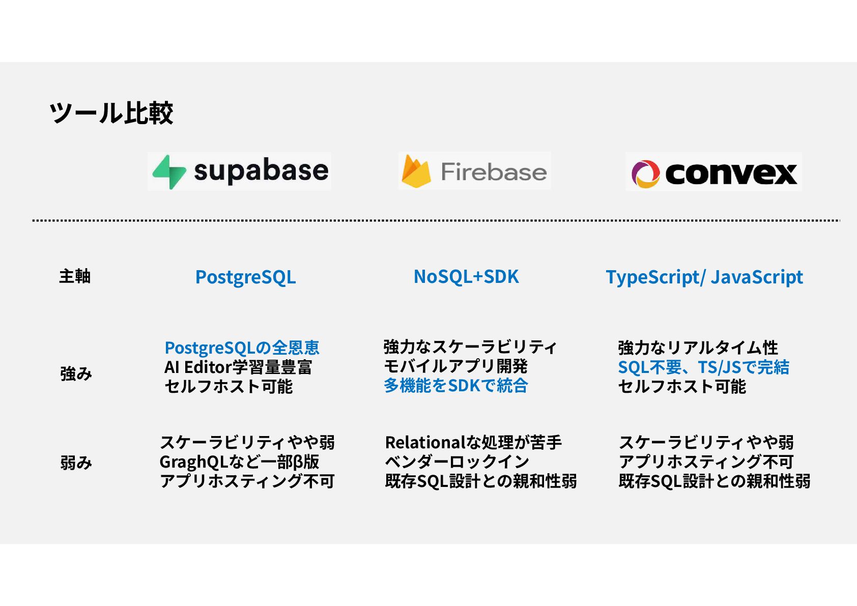Click the GraghQLなど一部β版 text line
The image size is (857, 606).
tap(239, 461)
